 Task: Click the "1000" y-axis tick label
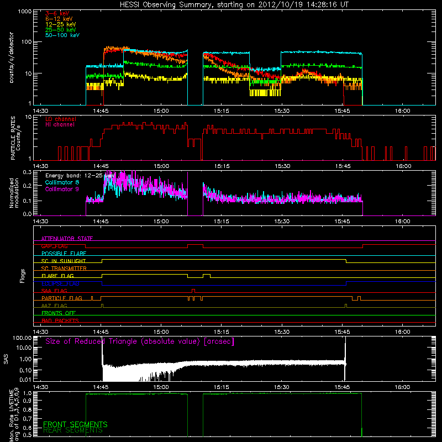(x=24, y=12)
